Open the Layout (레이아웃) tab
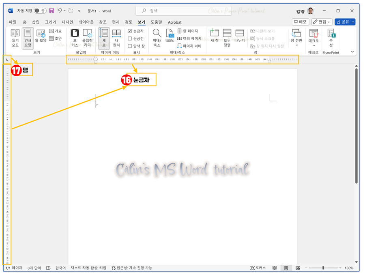 point(86,22)
